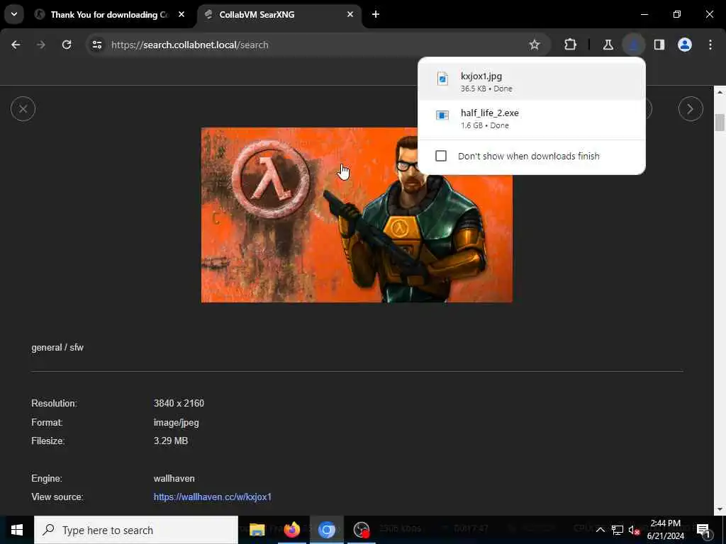Open the notification center icon
Viewport: 726px width, 544px height.
point(703,530)
